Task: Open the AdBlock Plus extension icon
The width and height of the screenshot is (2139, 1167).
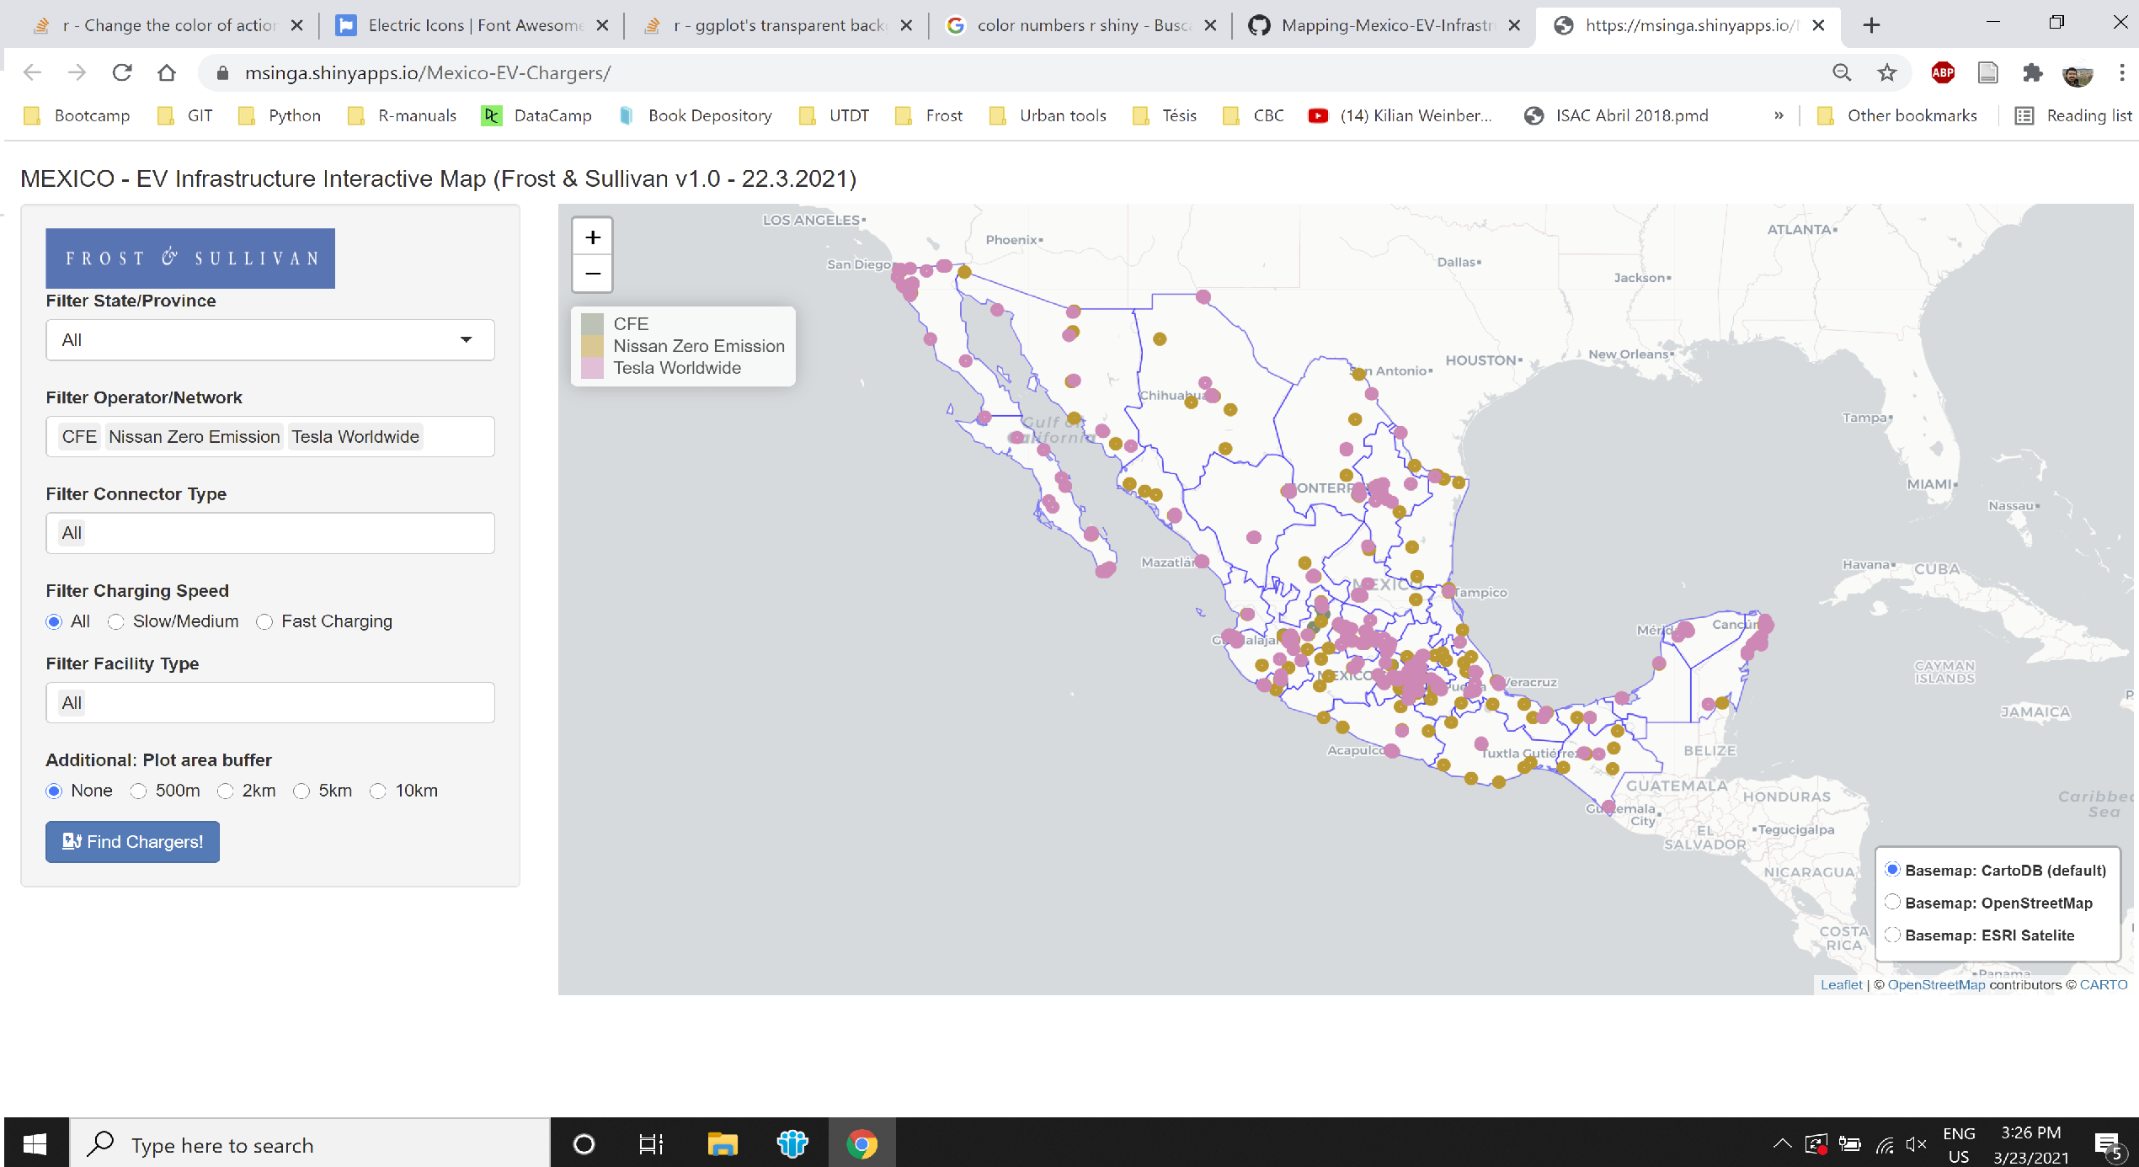Action: pyautogui.click(x=1943, y=73)
